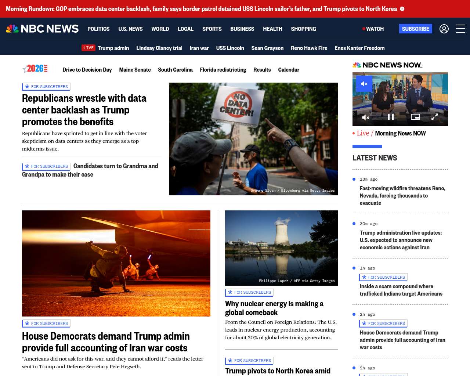Select the Florida redistricting tab
The width and height of the screenshot is (470, 376).
coord(223,69)
